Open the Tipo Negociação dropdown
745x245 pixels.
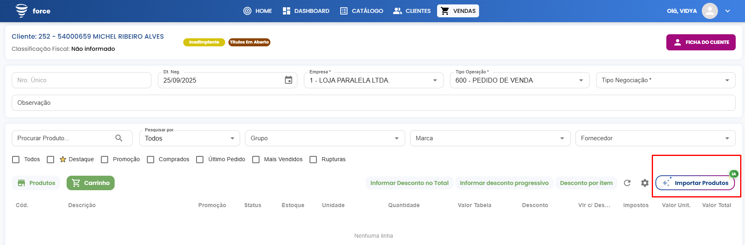pyautogui.click(x=666, y=80)
